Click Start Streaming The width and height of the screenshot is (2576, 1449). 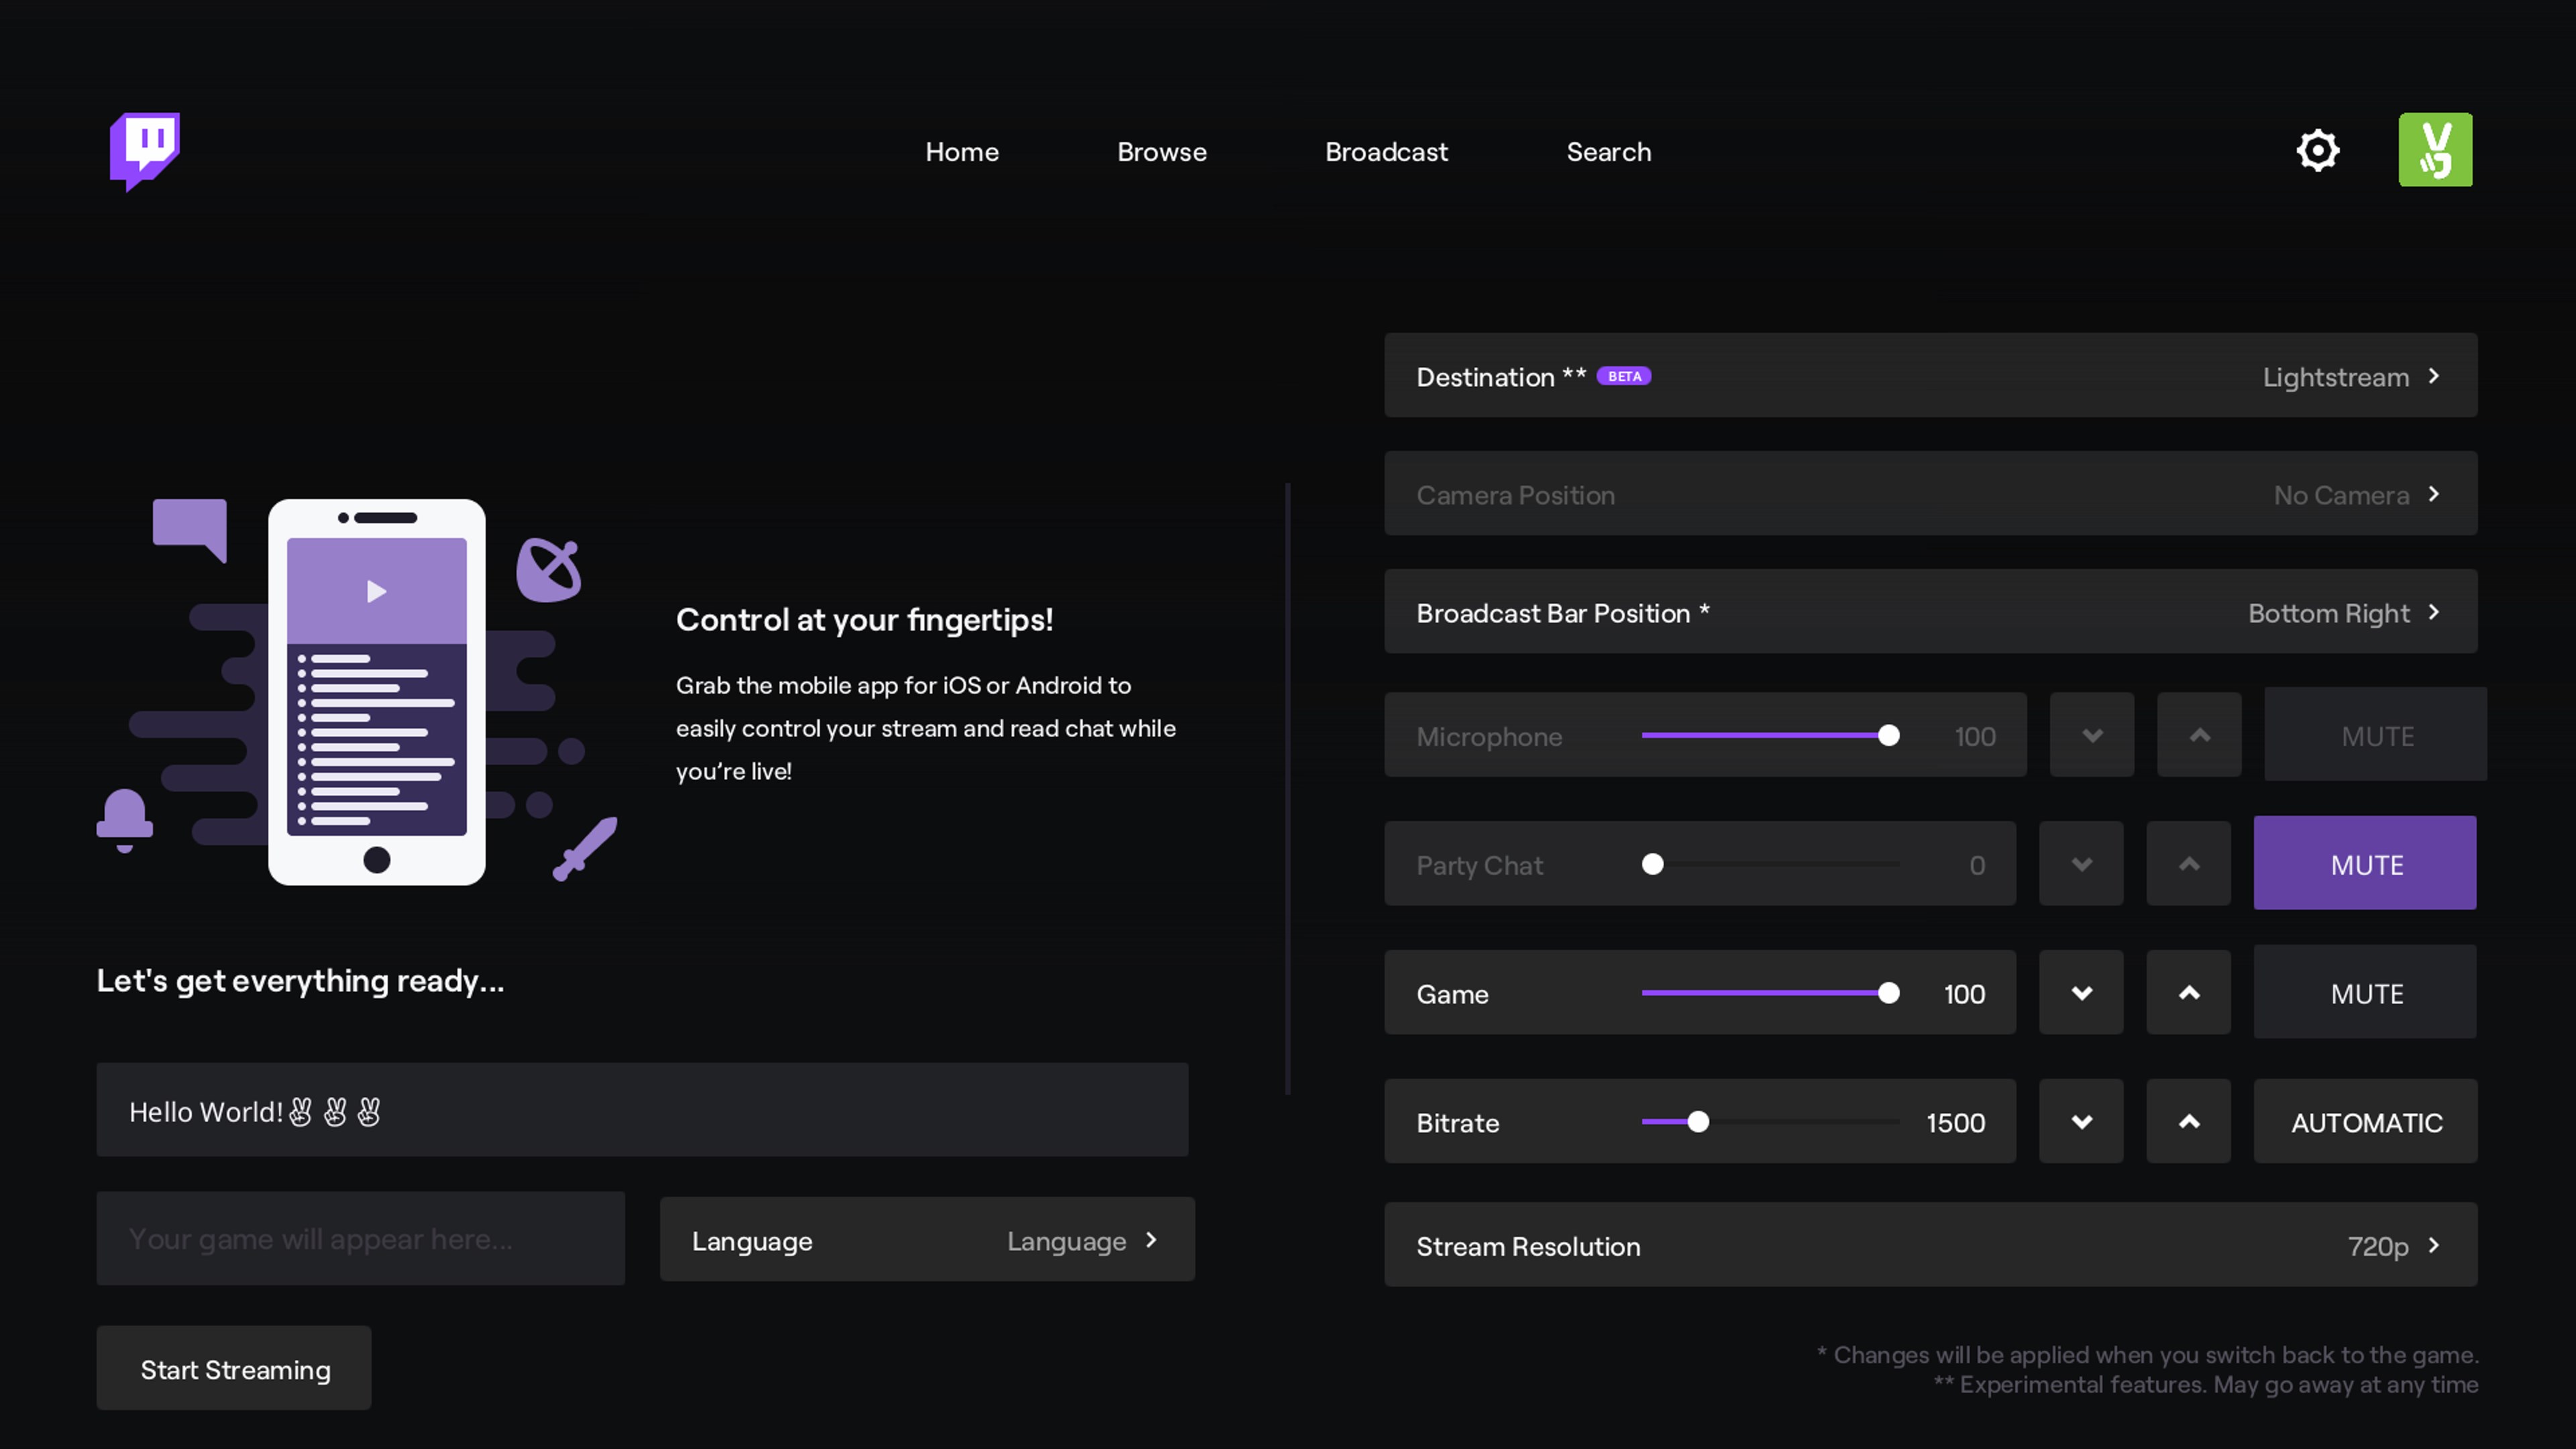(x=234, y=1368)
